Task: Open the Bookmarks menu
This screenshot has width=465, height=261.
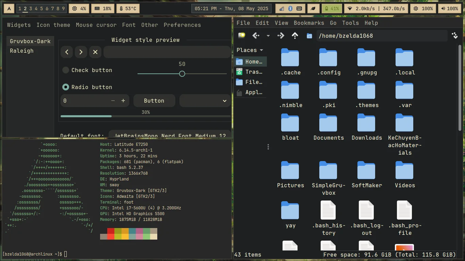Action: [309, 23]
